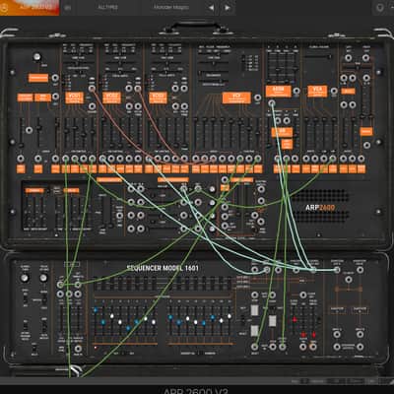The image size is (394, 394).
Task: Click the global volume slider above VCA
Action: pyautogui.click(x=318, y=56)
